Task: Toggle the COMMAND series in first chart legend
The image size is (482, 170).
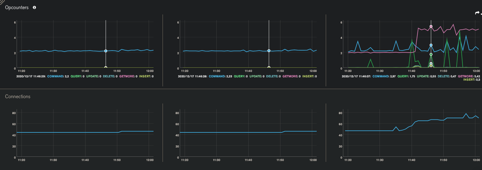Action: (55, 76)
